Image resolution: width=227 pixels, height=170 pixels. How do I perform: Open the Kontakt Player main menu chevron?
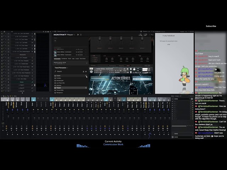point(74,35)
